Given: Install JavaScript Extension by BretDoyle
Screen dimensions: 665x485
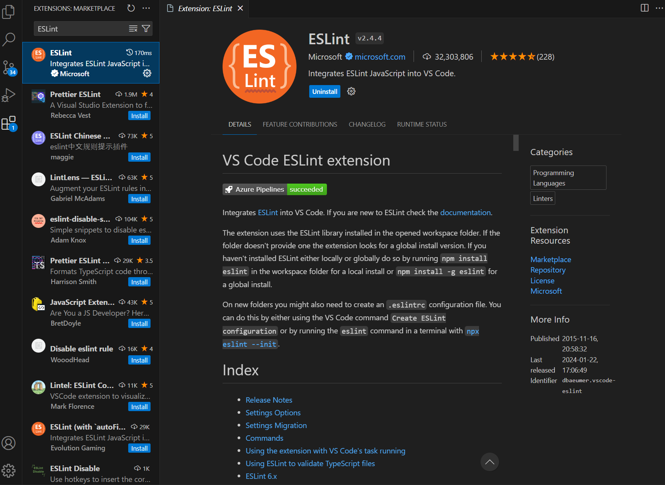Looking at the screenshot, I should pos(139,324).
